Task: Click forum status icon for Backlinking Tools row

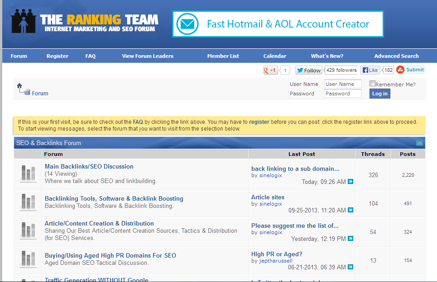Action: 28,202
